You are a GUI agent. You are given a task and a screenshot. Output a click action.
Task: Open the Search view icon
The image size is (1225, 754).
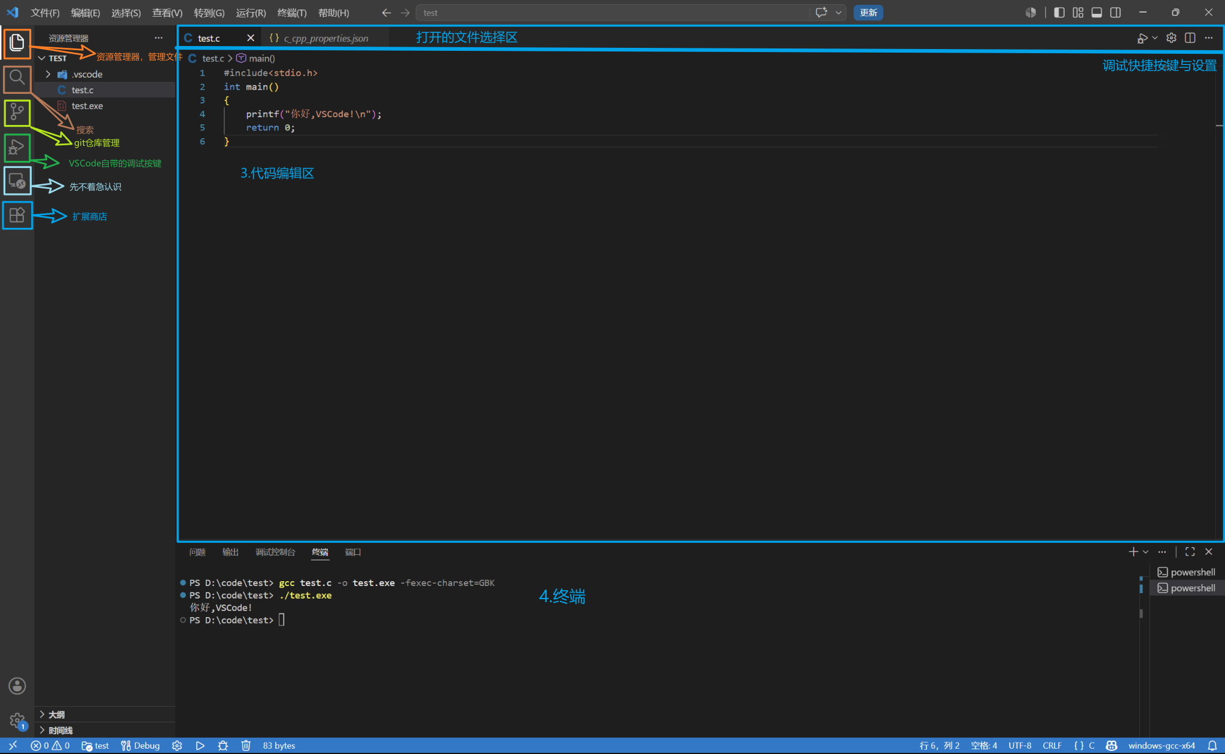point(17,78)
